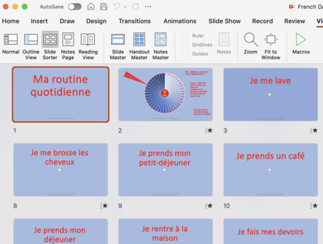Select the spinning wheel slide 2
This screenshot has height=244, width=323.
point(165,94)
